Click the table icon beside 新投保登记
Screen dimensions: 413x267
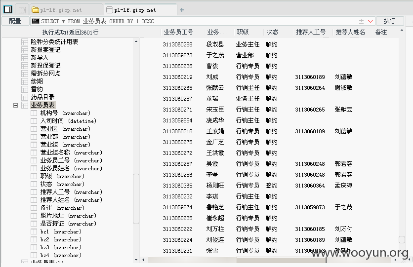[25, 66]
